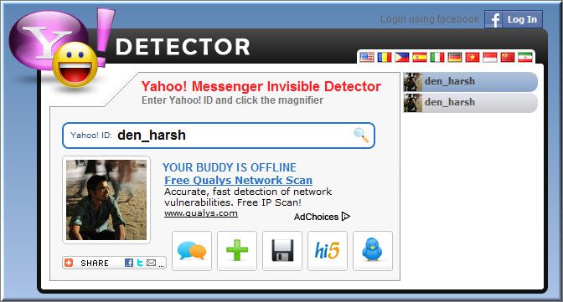Click the "YOUR BUDDY IS OFFLINE" status text
The image size is (563, 302).
tap(230, 167)
